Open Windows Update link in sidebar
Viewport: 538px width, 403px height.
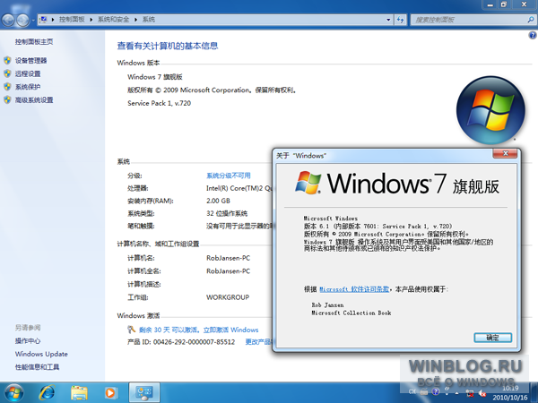point(41,354)
